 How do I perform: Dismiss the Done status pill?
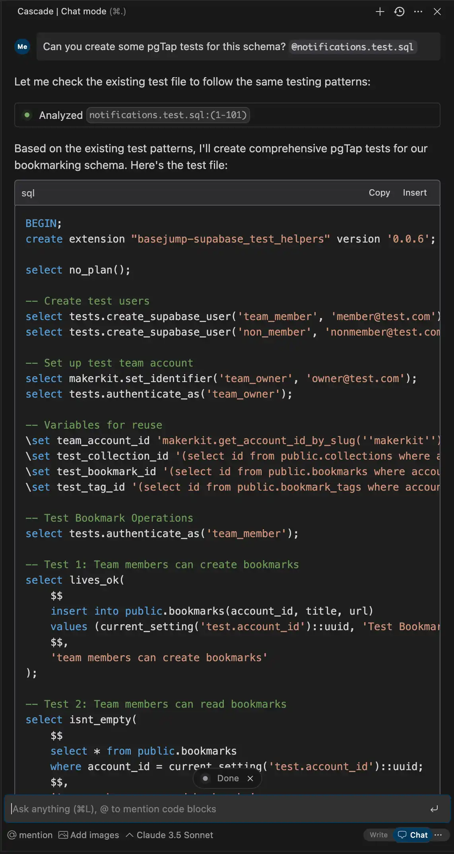click(250, 778)
